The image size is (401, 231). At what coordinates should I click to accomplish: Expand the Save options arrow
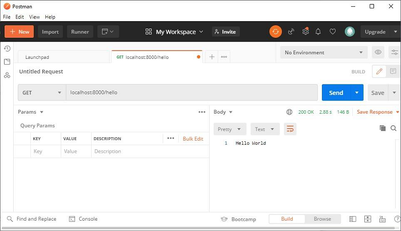[394, 93]
